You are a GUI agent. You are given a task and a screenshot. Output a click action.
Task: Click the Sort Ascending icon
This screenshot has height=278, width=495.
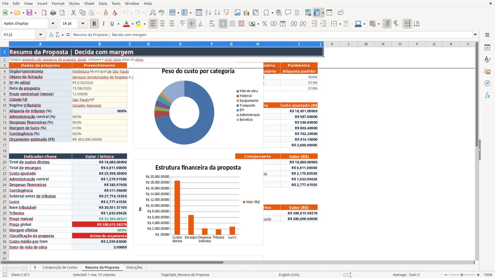click(208, 13)
